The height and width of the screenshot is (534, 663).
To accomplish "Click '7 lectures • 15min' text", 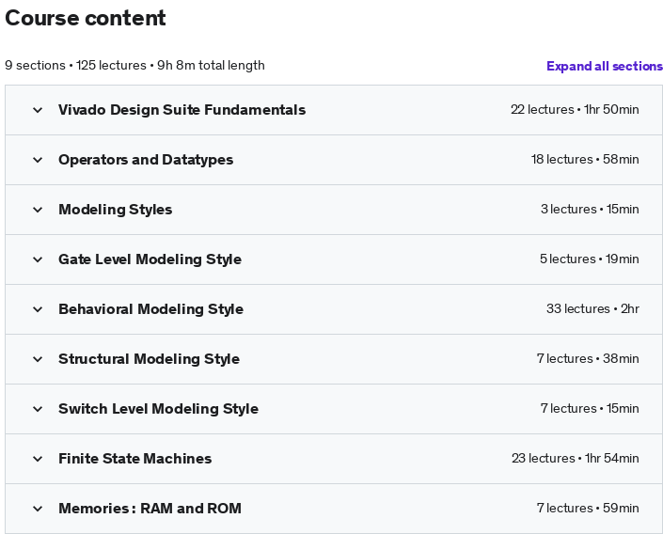I will coord(590,409).
